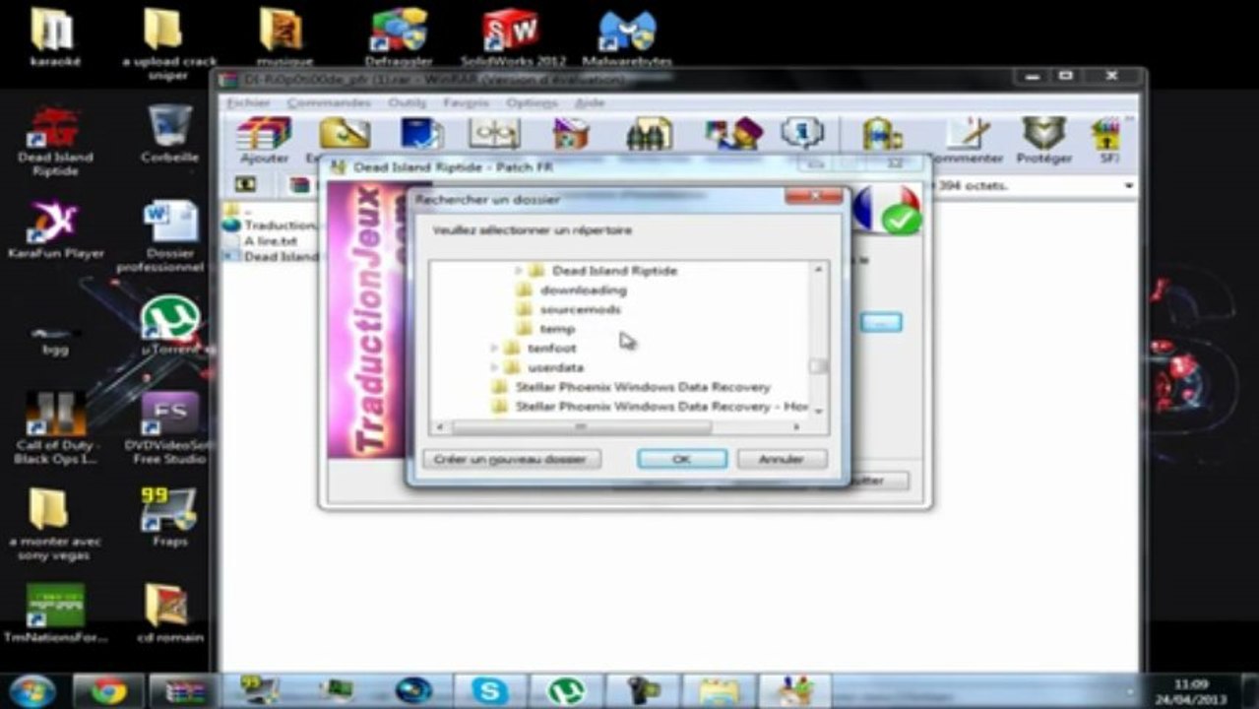
Task: Click the virus scan icon left of Commenter
Action: 882,134
